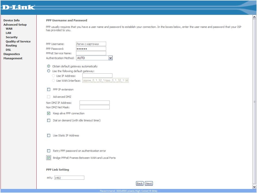Viewport: 257px width, 193px height.
Task: Enable Use Static IP Address
Action: [49, 135]
